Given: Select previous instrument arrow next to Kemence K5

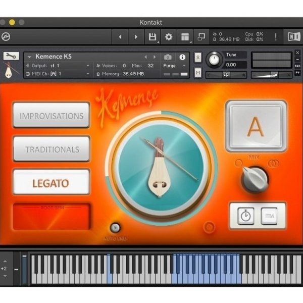Looking at the screenshot, I should click(x=146, y=57).
